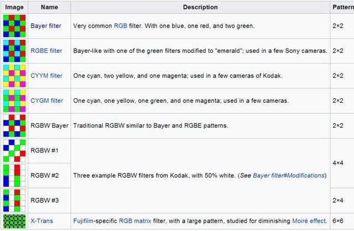Open the RGB link in Bayer description

pos(121,26)
